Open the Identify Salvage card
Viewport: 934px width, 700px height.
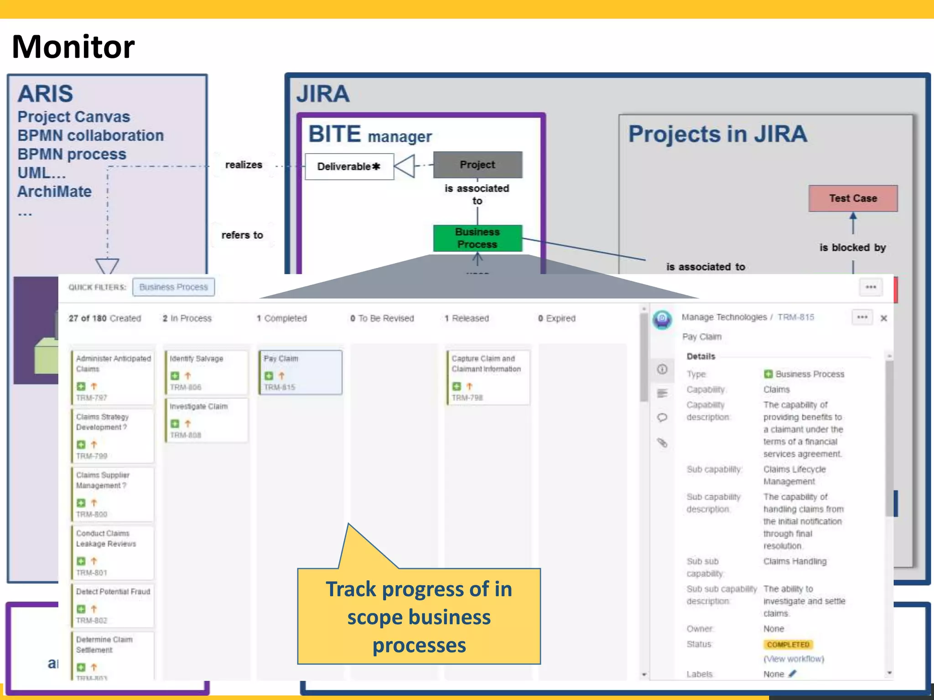pyautogui.click(x=206, y=372)
